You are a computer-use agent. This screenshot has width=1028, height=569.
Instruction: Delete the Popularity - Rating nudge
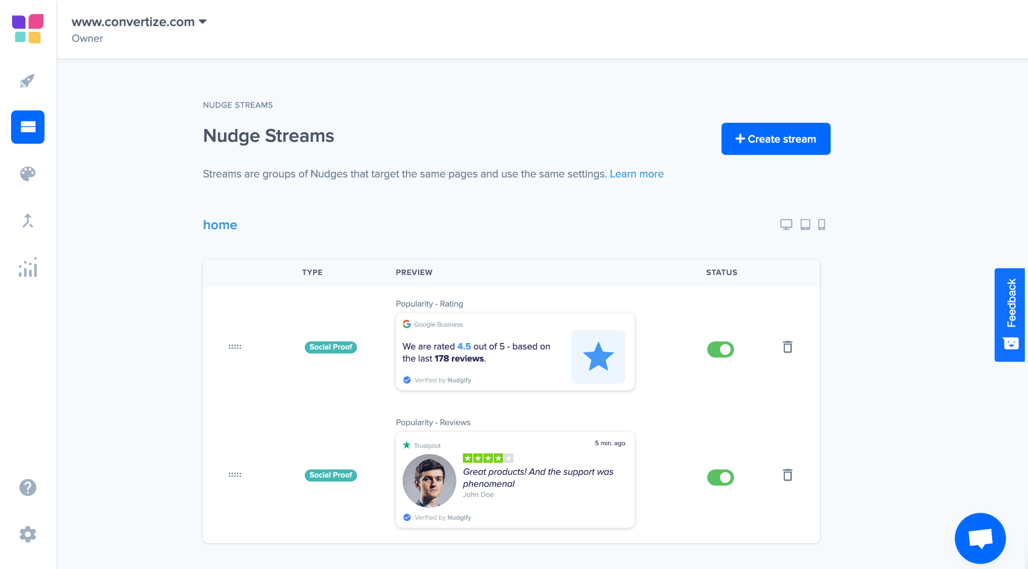tap(788, 347)
